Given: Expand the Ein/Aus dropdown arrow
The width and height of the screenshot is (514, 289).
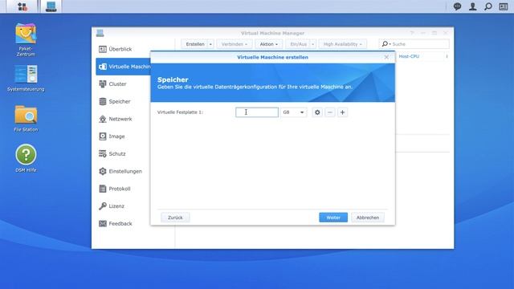Looking at the screenshot, I should (313, 44).
